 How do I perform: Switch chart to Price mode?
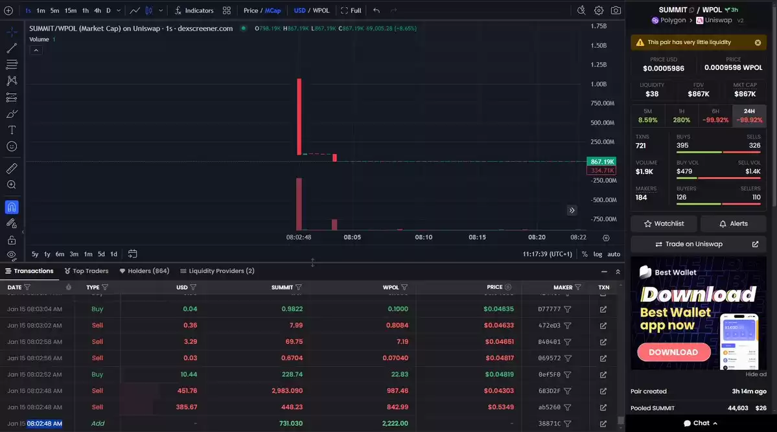click(250, 10)
